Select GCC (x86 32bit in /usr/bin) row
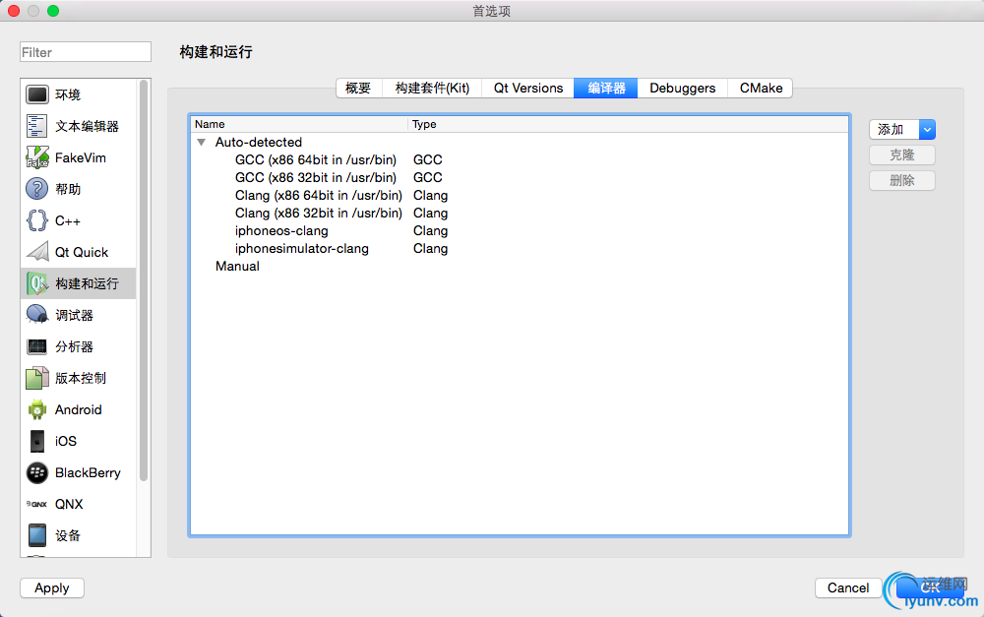Image resolution: width=984 pixels, height=617 pixels. (519, 178)
